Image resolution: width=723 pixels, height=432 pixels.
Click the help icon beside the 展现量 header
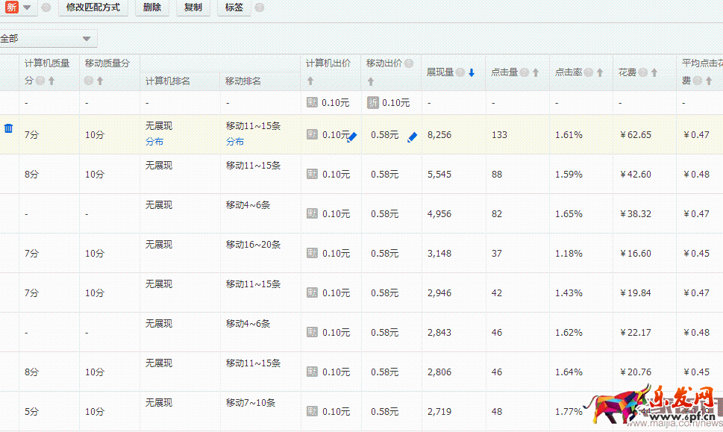point(459,72)
